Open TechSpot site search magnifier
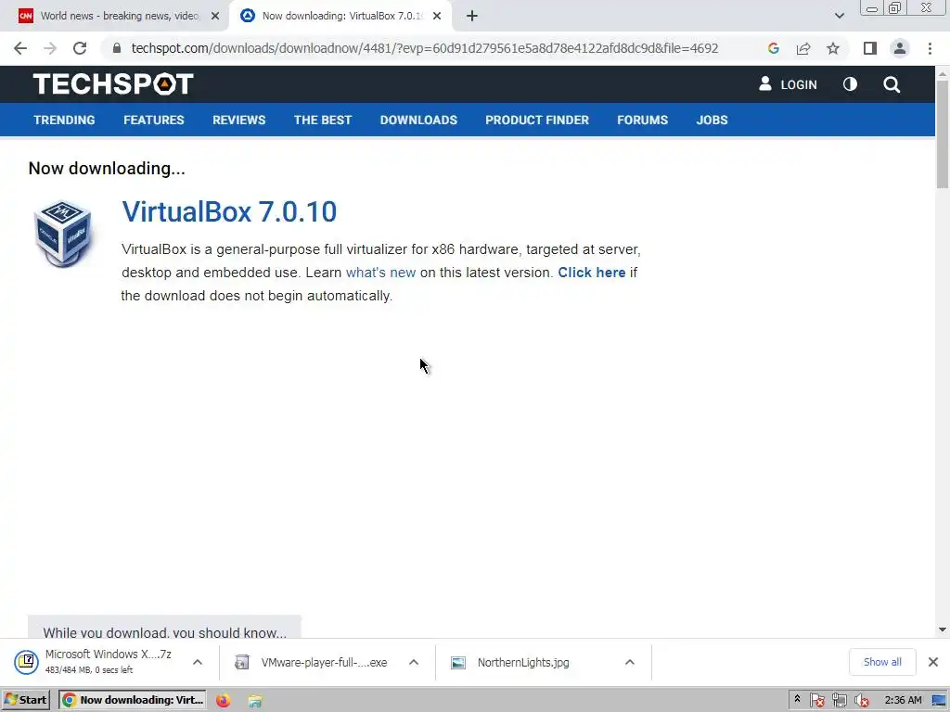 [892, 84]
